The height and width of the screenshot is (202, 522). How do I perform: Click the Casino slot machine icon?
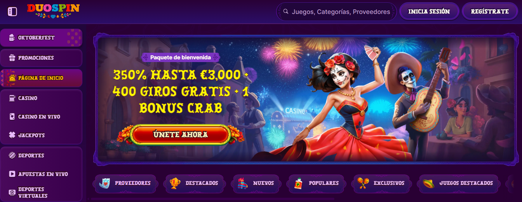pos(12,98)
